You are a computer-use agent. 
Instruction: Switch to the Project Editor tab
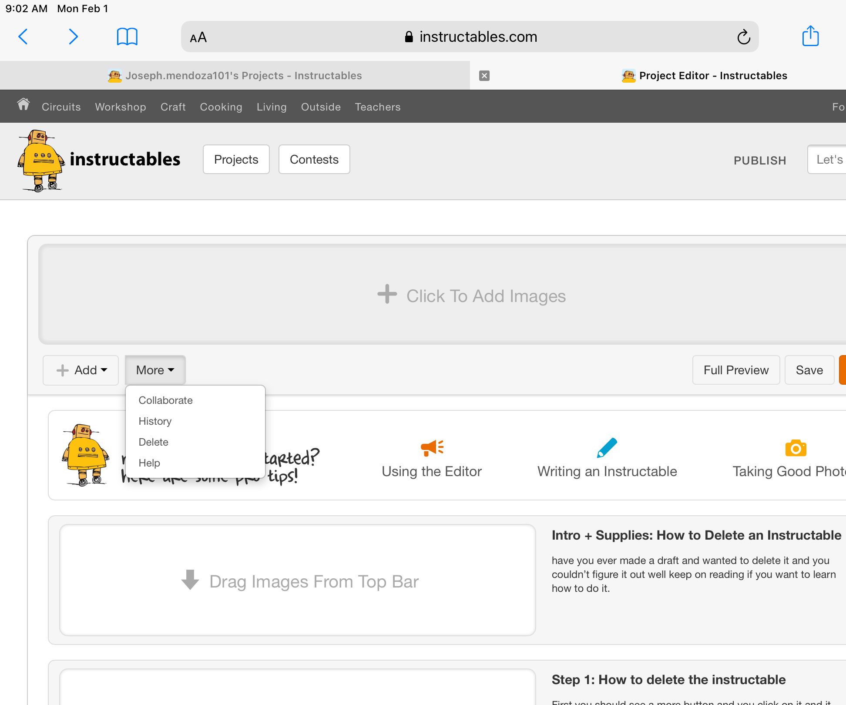(x=704, y=75)
